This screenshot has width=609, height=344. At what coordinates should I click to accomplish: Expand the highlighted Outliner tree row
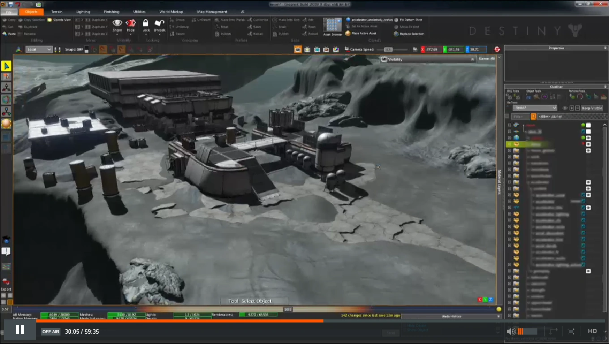click(x=509, y=144)
